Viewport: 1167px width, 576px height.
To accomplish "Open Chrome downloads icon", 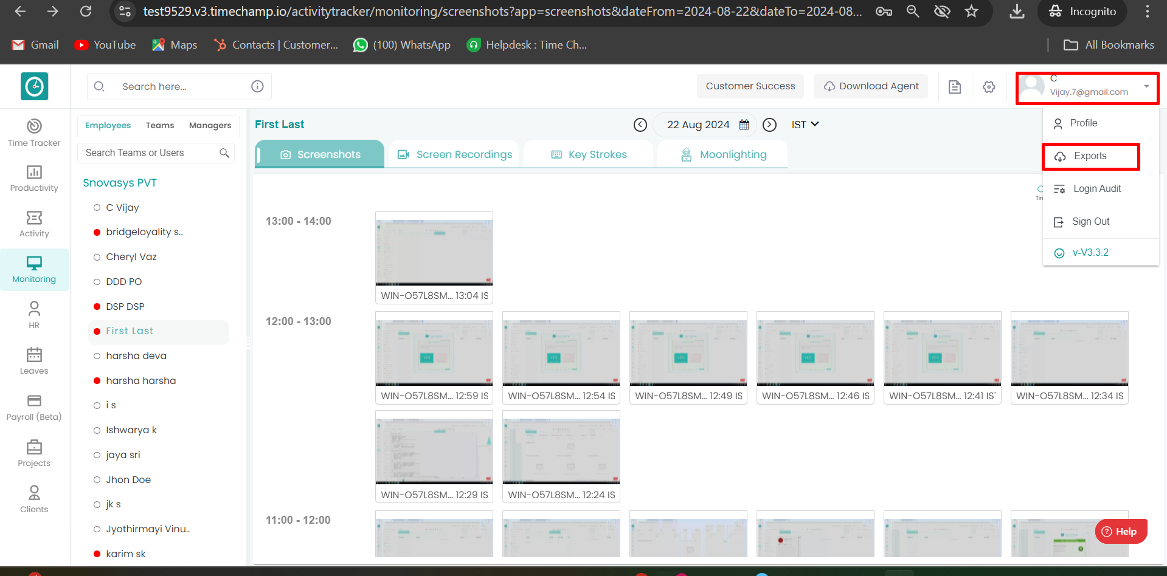I will coord(1017,11).
